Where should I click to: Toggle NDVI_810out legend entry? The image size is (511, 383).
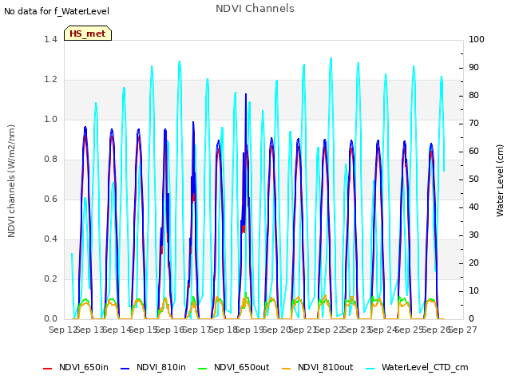click(x=318, y=367)
